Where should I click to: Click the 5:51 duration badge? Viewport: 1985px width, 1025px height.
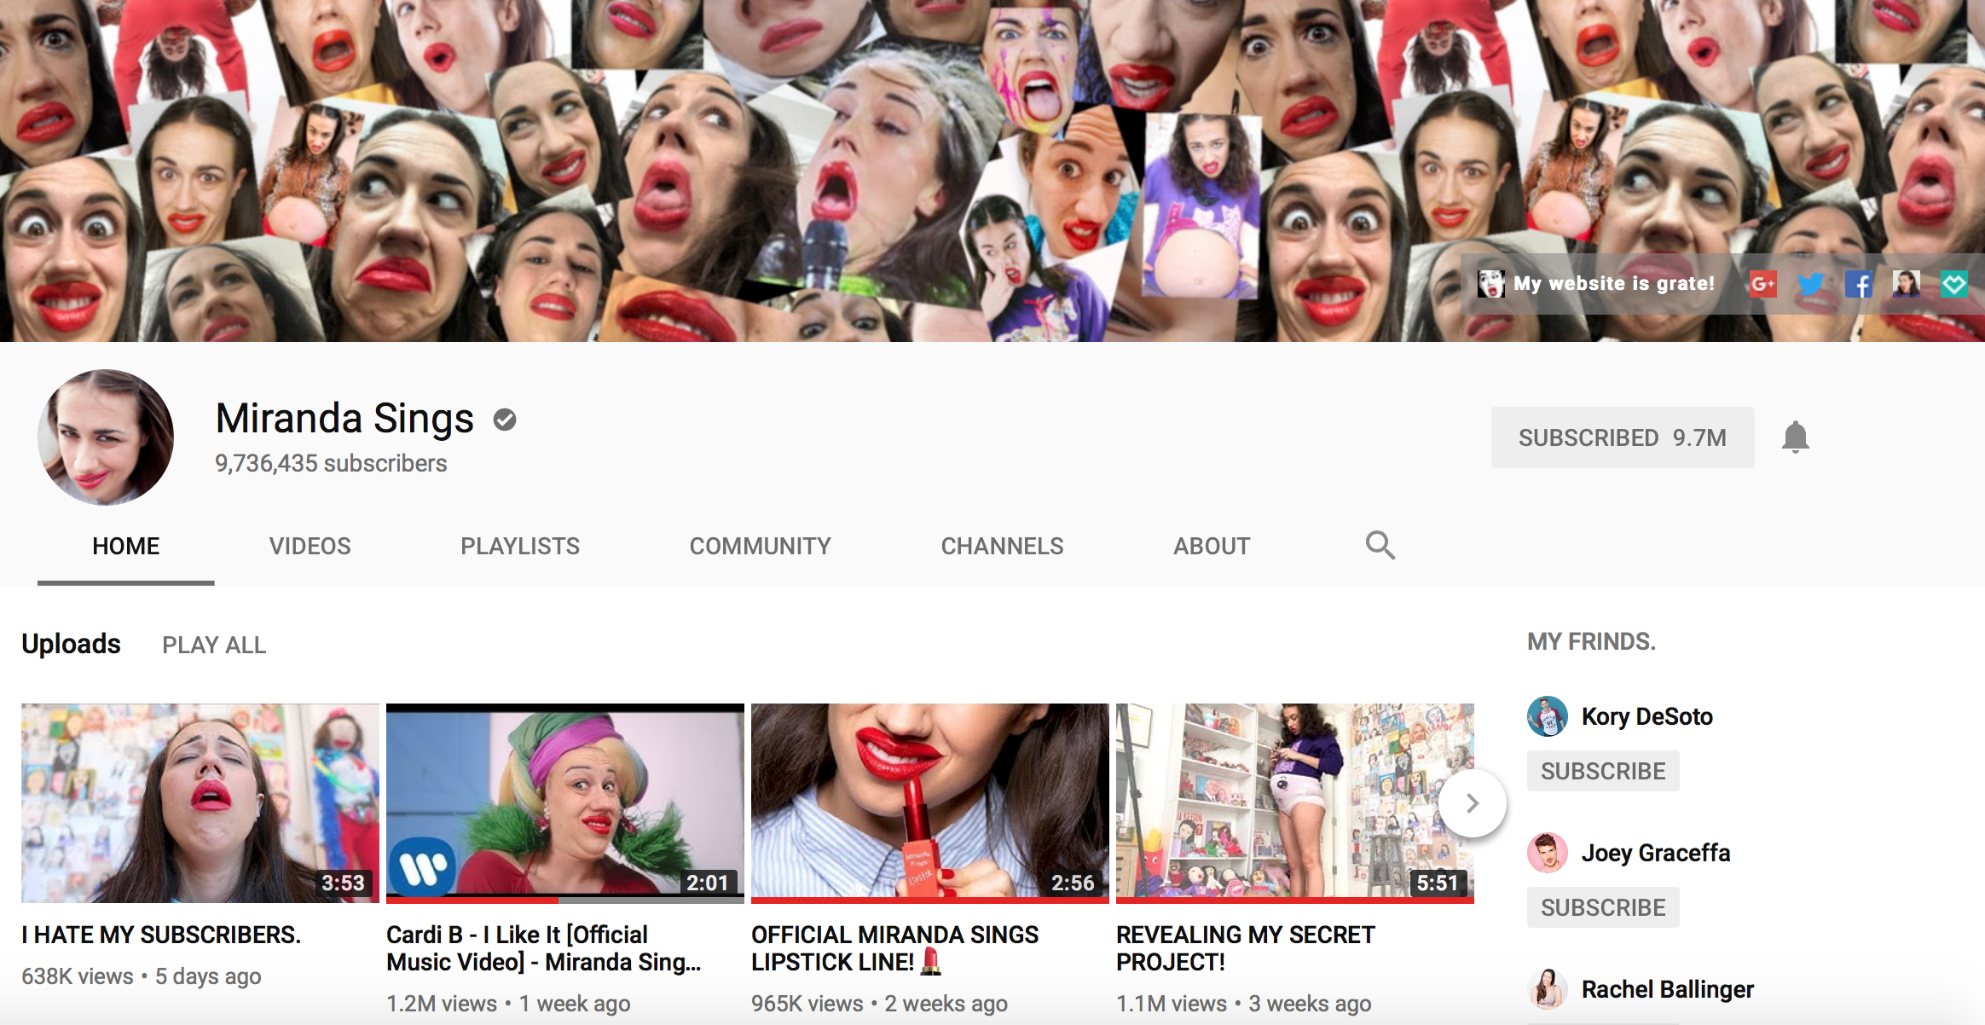(x=1438, y=883)
